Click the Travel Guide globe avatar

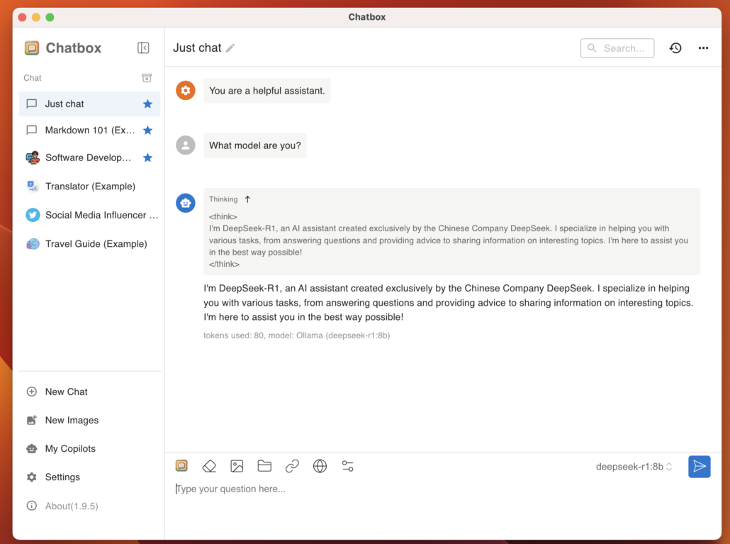point(33,243)
